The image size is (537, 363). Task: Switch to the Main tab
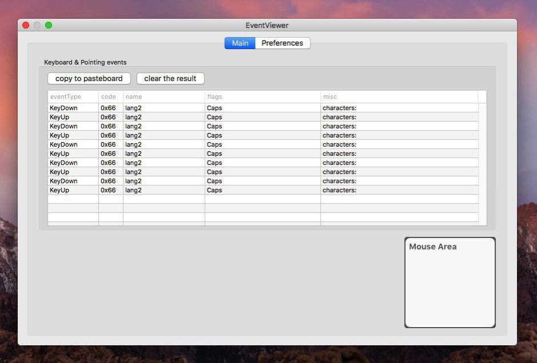[x=240, y=43]
